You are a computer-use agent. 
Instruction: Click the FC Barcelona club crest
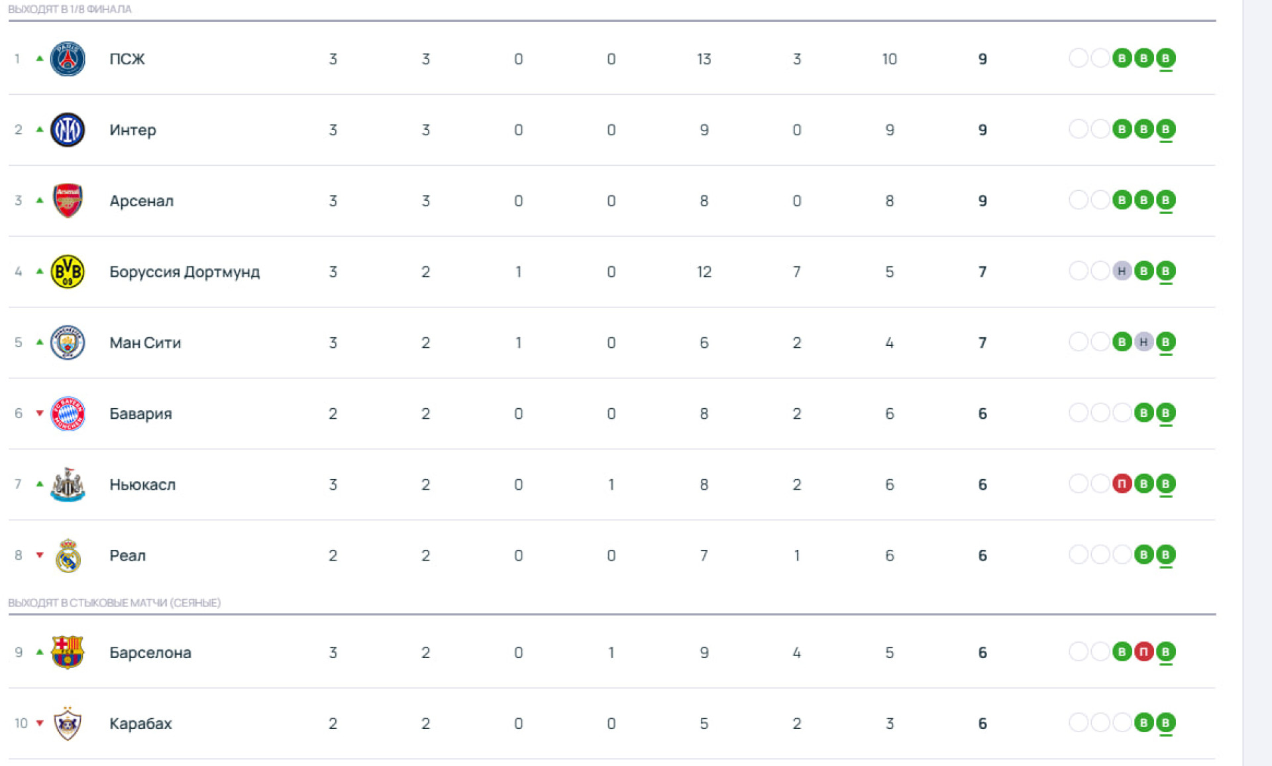pyautogui.click(x=68, y=652)
